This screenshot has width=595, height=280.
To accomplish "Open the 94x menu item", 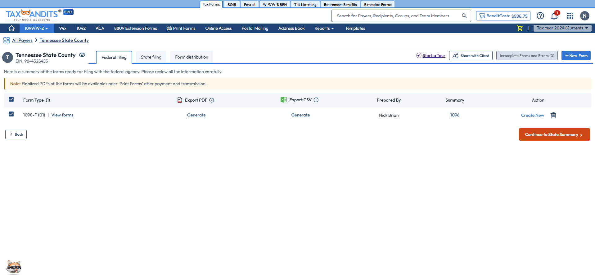I will pyautogui.click(x=63, y=28).
